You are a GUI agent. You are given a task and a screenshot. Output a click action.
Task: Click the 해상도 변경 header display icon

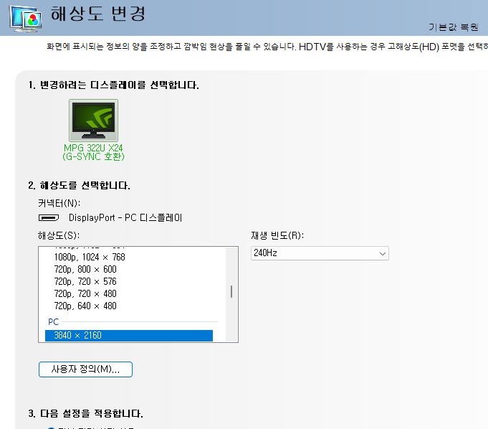coord(26,19)
